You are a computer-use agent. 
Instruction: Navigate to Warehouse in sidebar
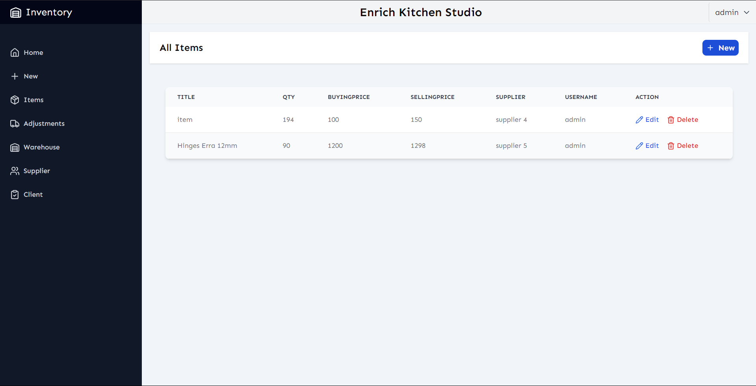[x=41, y=147]
